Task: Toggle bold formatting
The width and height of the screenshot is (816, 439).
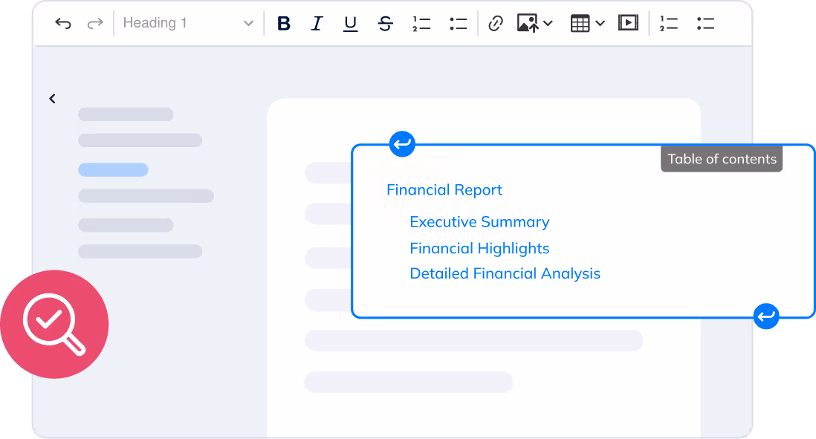Action: 283,24
